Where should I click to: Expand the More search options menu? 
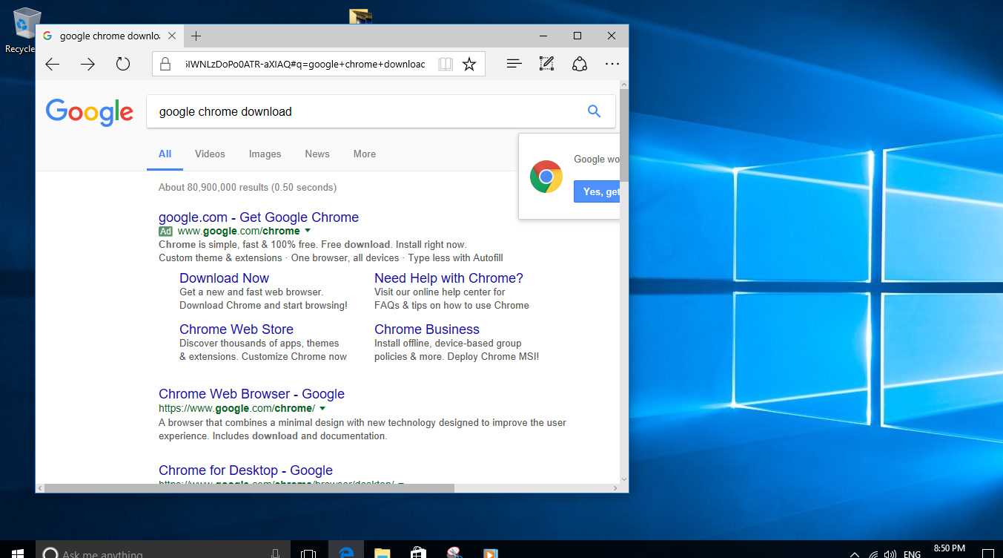click(x=365, y=154)
